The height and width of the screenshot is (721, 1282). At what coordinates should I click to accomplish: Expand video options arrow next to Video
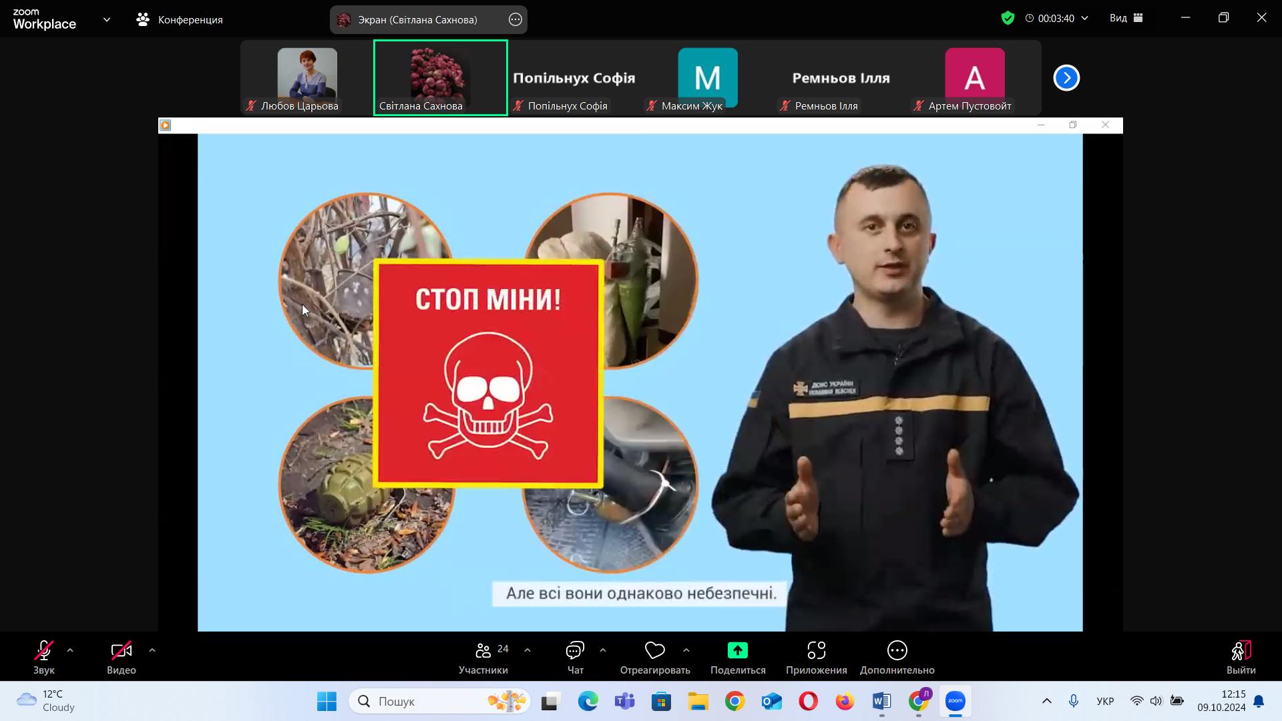[152, 650]
